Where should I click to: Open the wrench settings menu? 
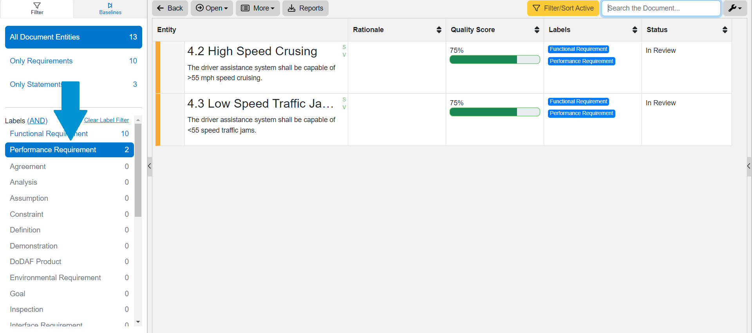pyautogui.click(x=735, y=8)
